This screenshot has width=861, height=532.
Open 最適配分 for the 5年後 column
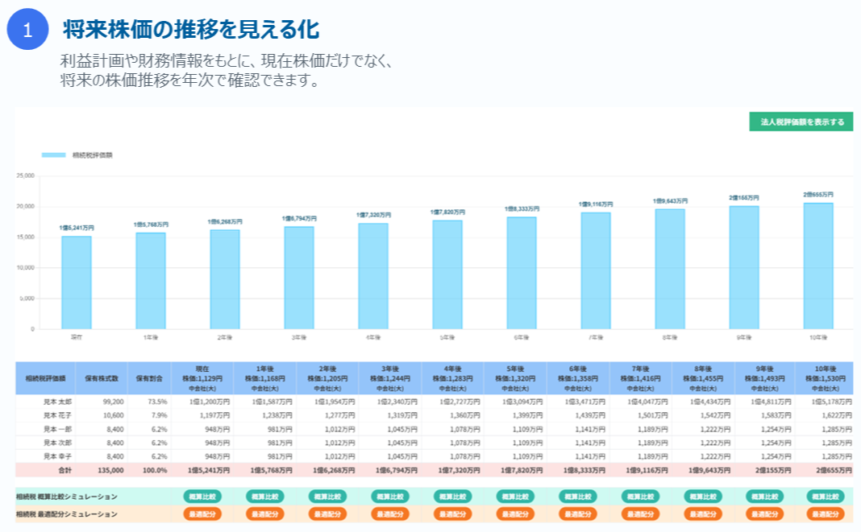click(516, 514)
